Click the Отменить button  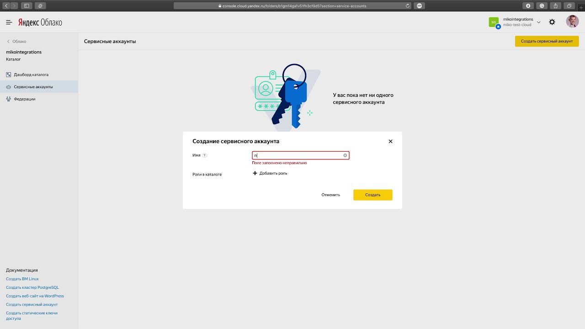click(x=330, y=195)
